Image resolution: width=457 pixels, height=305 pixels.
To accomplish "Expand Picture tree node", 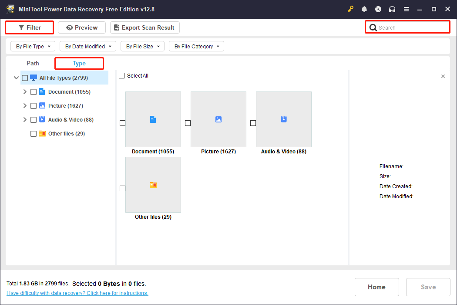I will pyautogui.click(x=25, y=105).
